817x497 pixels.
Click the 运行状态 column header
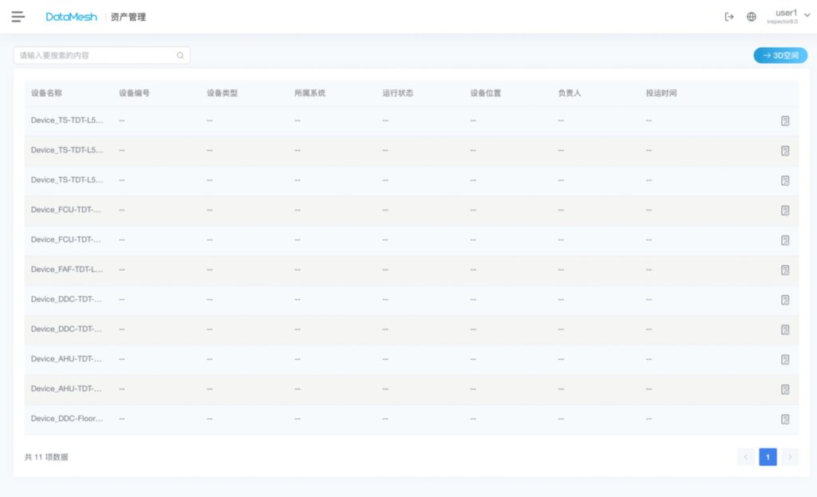[x=397, y=93]
